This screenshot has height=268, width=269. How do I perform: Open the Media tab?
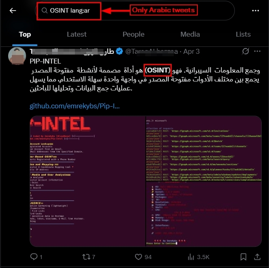[x=190, y=34]
